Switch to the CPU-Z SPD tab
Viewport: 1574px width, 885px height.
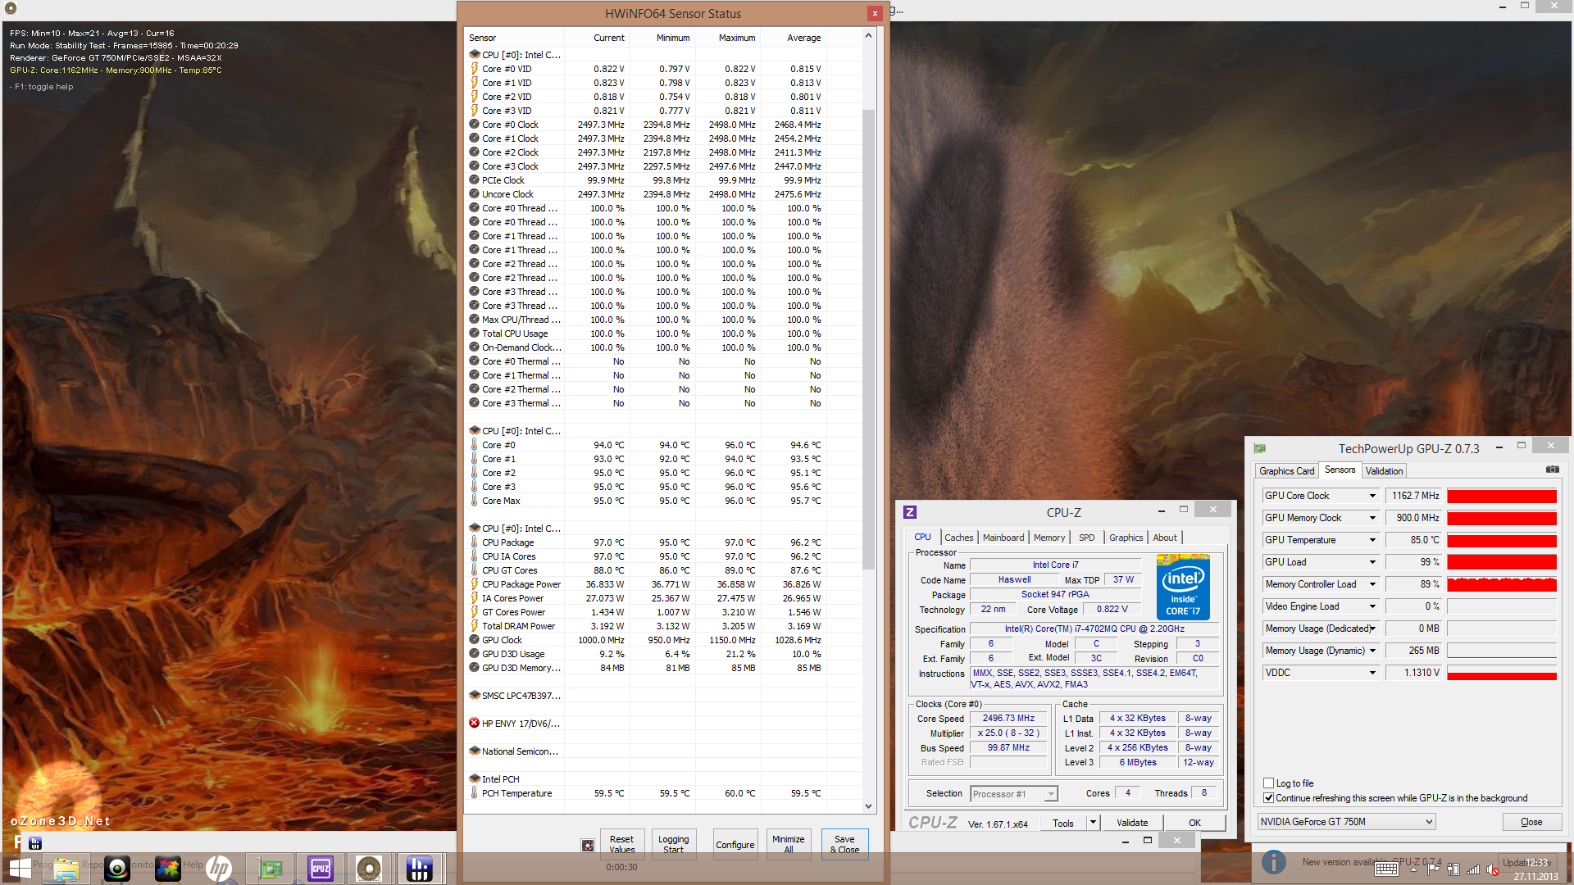pyautogui.click(x=1086, y=538)
